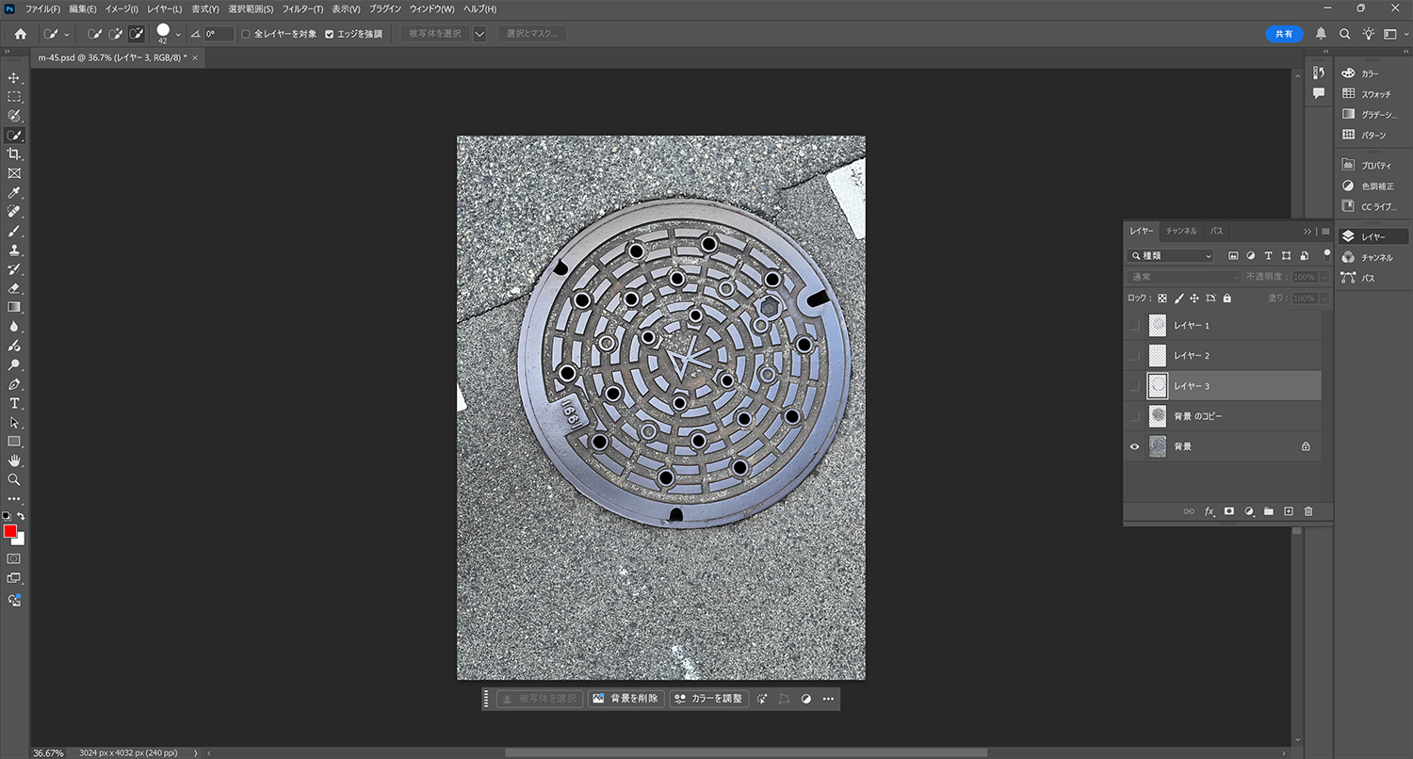1413x759 pixels.
Task: Select the Gradient tool
Action: click(x=14, y=307)
